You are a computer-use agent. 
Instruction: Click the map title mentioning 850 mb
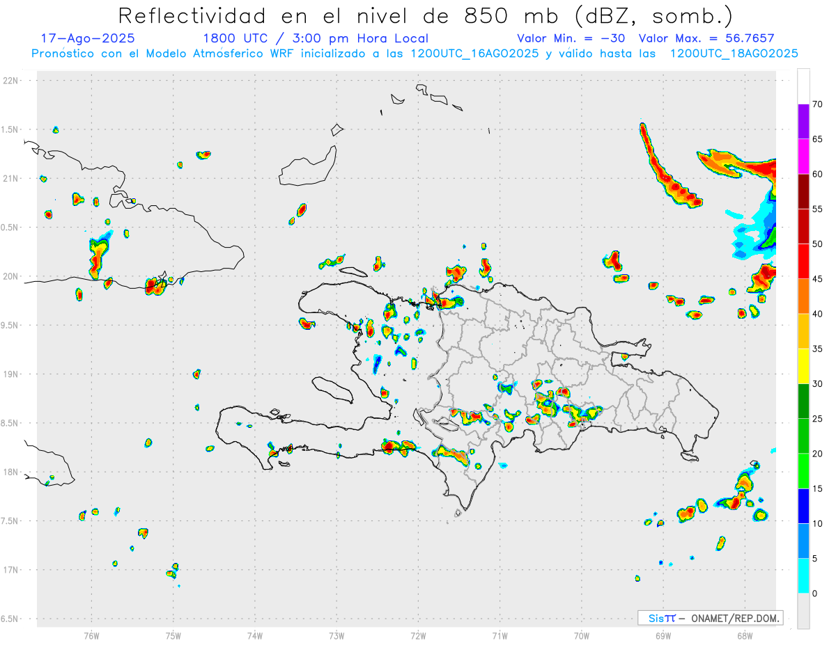tap(425, 15)
